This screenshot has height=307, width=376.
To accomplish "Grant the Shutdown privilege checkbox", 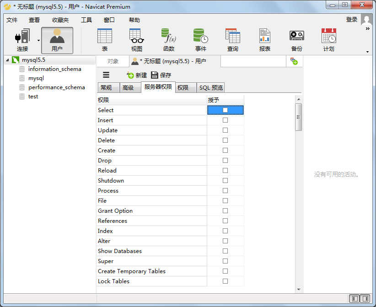I will point(225,181).
